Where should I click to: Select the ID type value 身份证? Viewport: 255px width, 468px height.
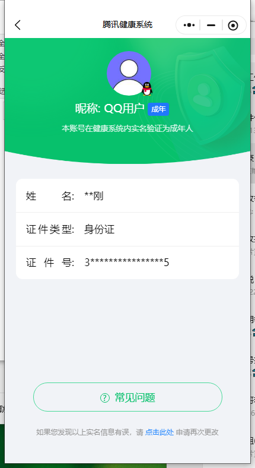click(99, 229)
